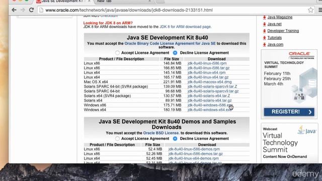Click the red arrow beside Tutorials

(x=264, y=38)
